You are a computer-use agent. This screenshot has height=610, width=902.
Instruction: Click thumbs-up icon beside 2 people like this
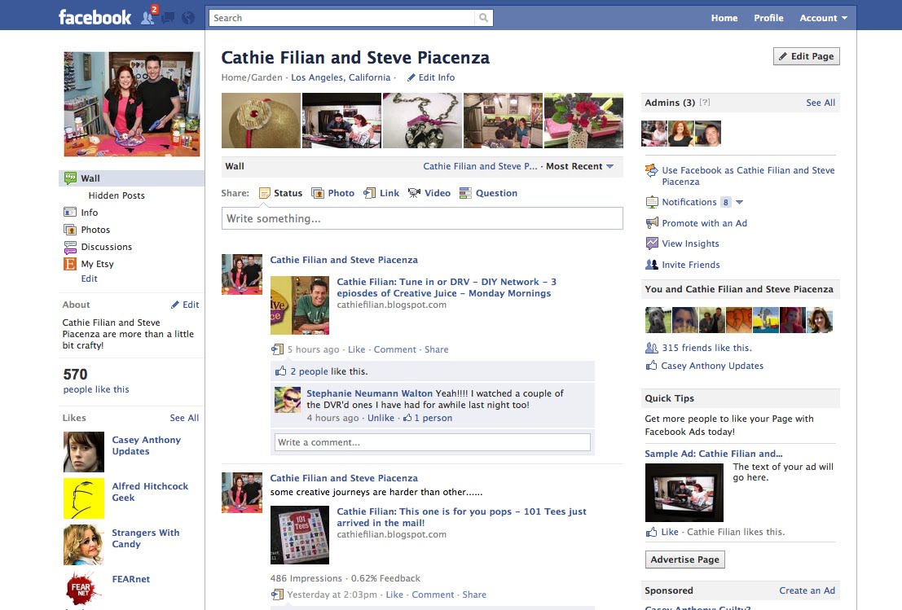[x=281, y=371]
